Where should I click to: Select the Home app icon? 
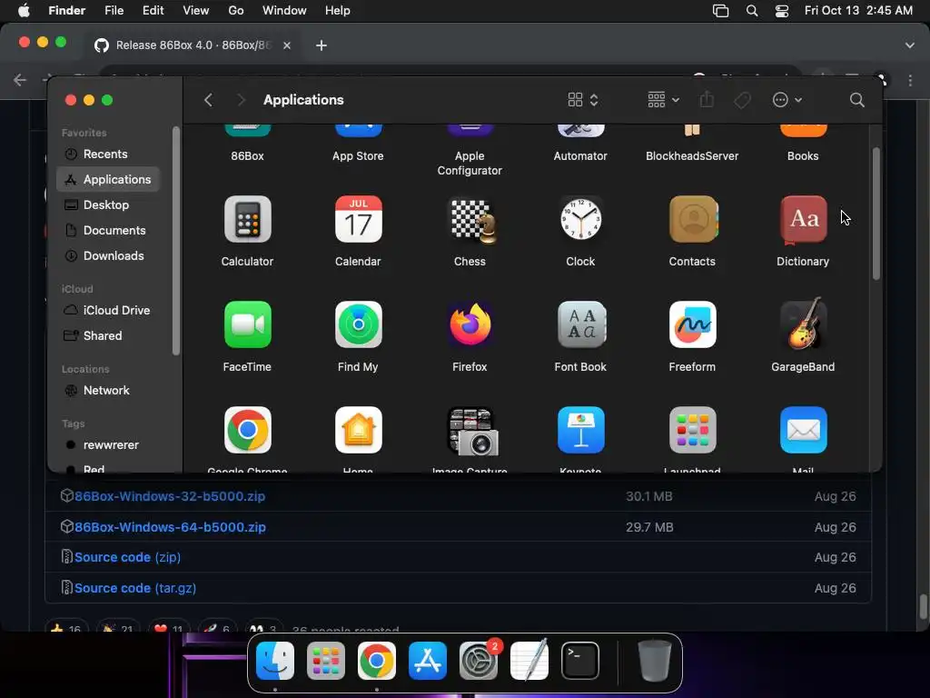(x=358, y=430)
